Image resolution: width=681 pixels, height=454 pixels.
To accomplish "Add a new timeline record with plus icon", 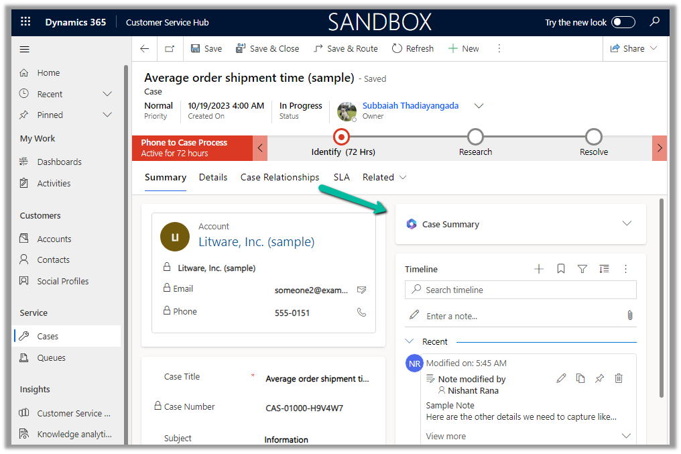I will pos(538,269).
